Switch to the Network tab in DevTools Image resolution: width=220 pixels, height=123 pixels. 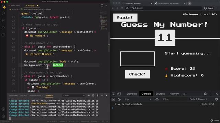point(174,94)
